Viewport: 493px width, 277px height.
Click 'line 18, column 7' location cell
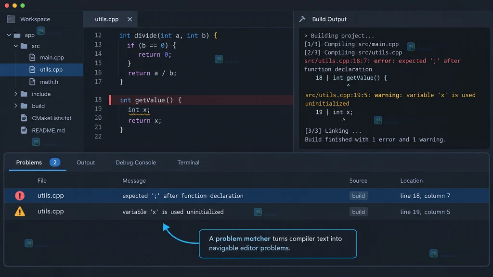425,196
